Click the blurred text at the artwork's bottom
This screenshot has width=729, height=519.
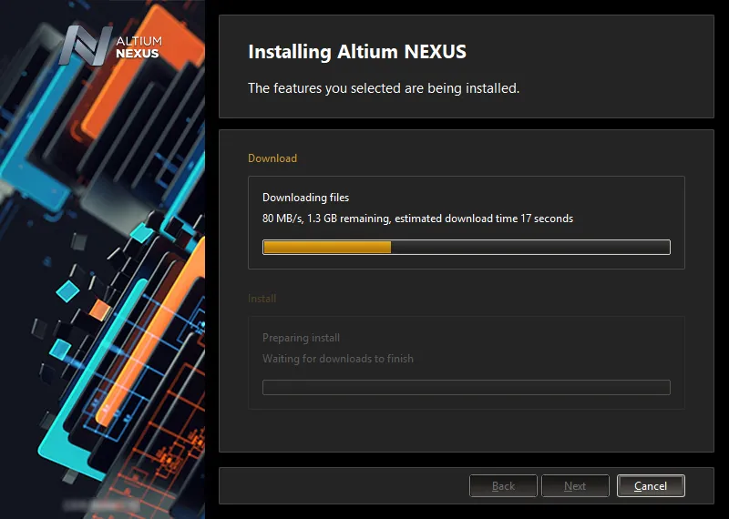100,504
